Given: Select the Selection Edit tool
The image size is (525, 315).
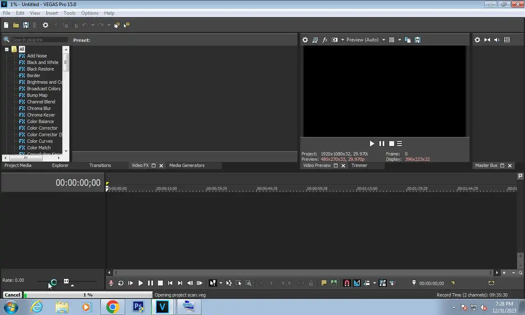Looking at the screenshot, I should [239, 283].
